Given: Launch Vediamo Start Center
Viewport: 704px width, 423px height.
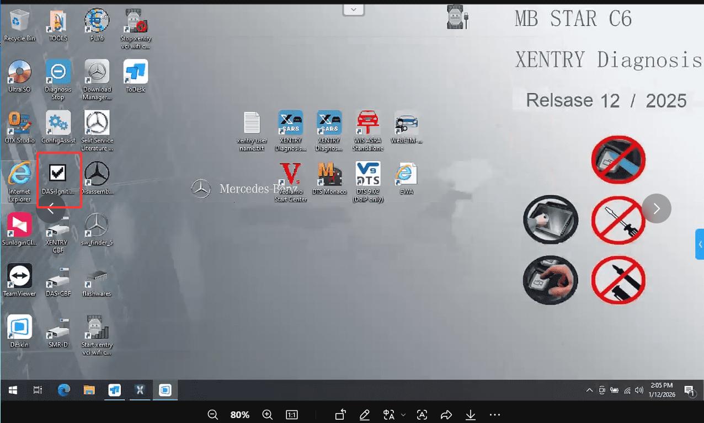Looking at the screenshot, I should click(x=290, y=183).
